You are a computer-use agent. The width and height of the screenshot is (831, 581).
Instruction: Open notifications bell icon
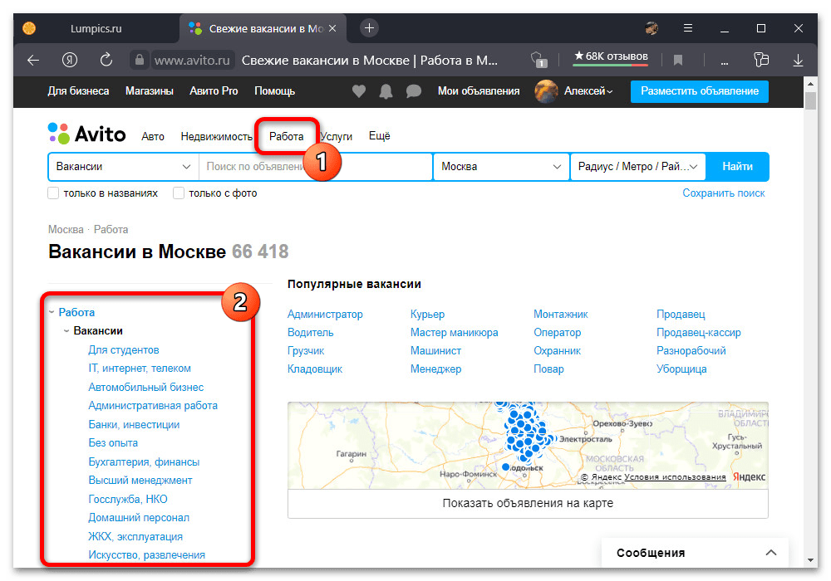(386, 91)
